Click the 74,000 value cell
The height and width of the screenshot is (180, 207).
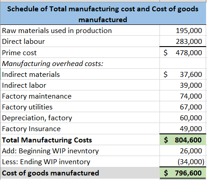(183, 96)
